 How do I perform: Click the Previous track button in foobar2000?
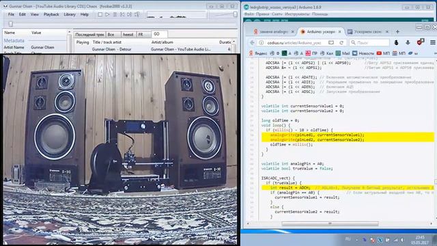pyautogui.click(x=122, y=14)
